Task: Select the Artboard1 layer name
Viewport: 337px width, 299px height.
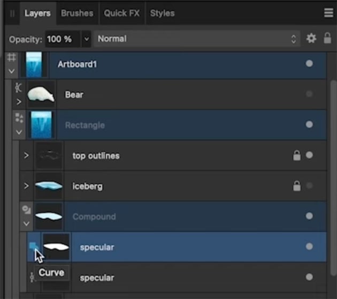Action: click(78, 64)
